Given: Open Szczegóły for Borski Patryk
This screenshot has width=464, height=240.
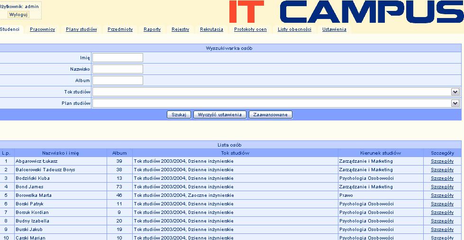Looking at the screenshot, I should [442, 204].
